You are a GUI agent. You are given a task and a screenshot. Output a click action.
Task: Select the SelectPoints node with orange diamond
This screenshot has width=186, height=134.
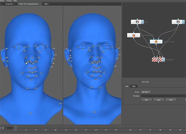[156, 42]
